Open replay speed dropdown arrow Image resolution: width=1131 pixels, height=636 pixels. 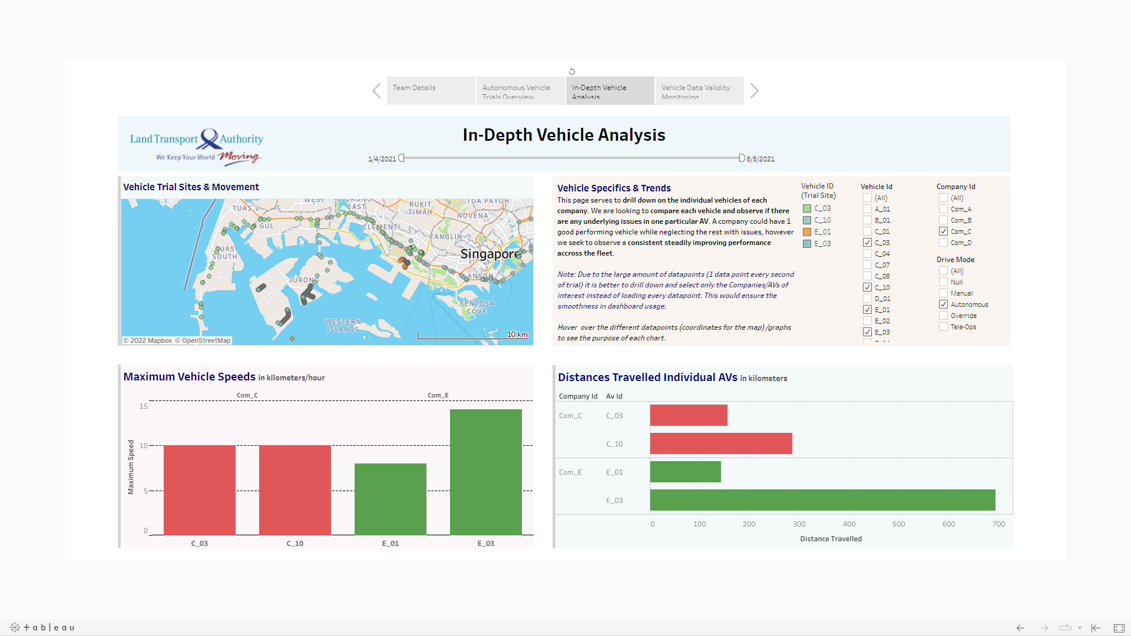[x=1080, y=628]
